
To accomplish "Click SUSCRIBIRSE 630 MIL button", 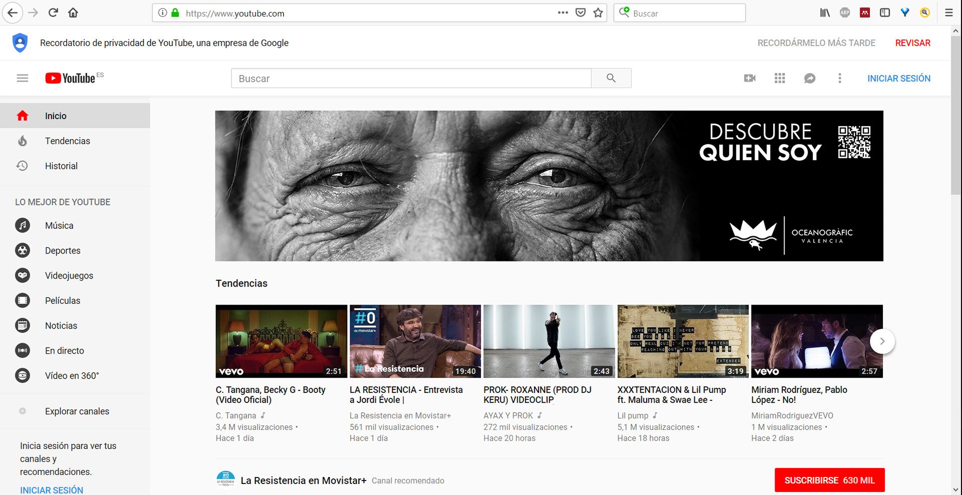I will (x=830, y=480).
